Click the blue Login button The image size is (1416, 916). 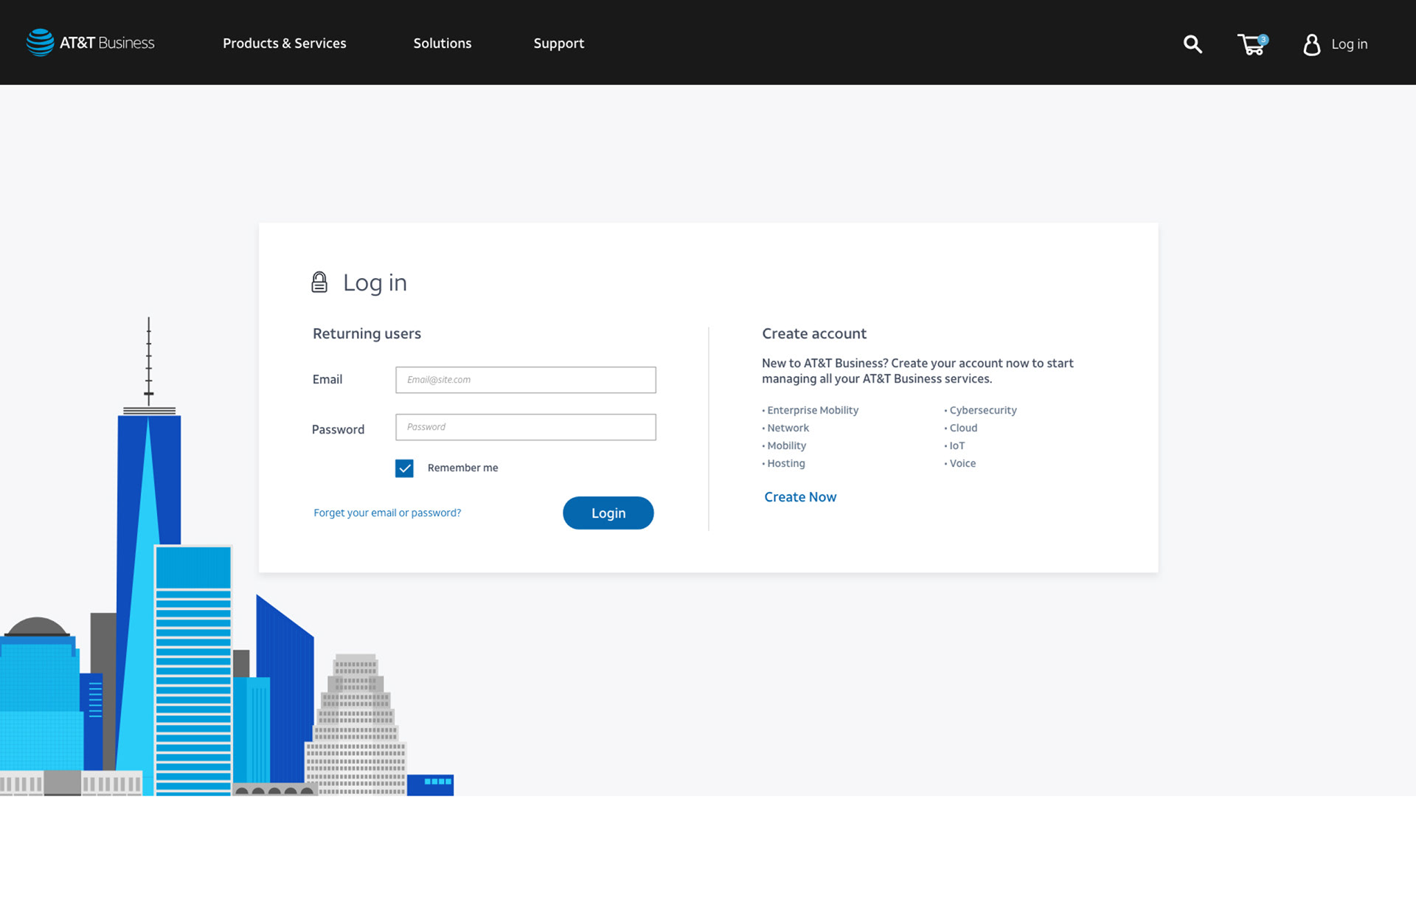pos(608,513)
